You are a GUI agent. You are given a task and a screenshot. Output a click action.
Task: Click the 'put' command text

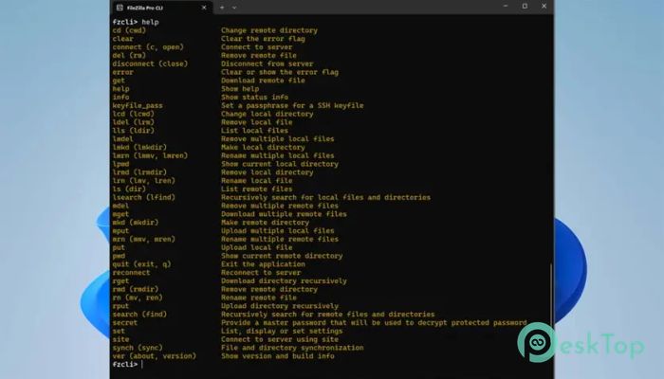pos(119,247)
